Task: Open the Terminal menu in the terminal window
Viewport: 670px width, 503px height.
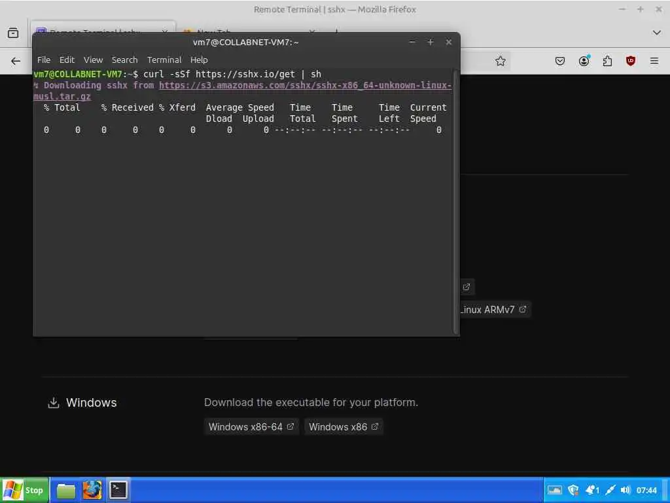Action: tap(164, 60)
